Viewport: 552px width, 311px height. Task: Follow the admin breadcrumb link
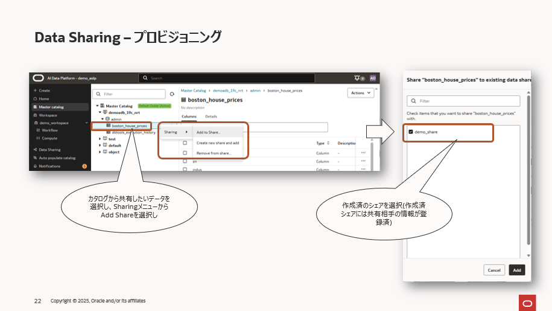click(255, 91)
